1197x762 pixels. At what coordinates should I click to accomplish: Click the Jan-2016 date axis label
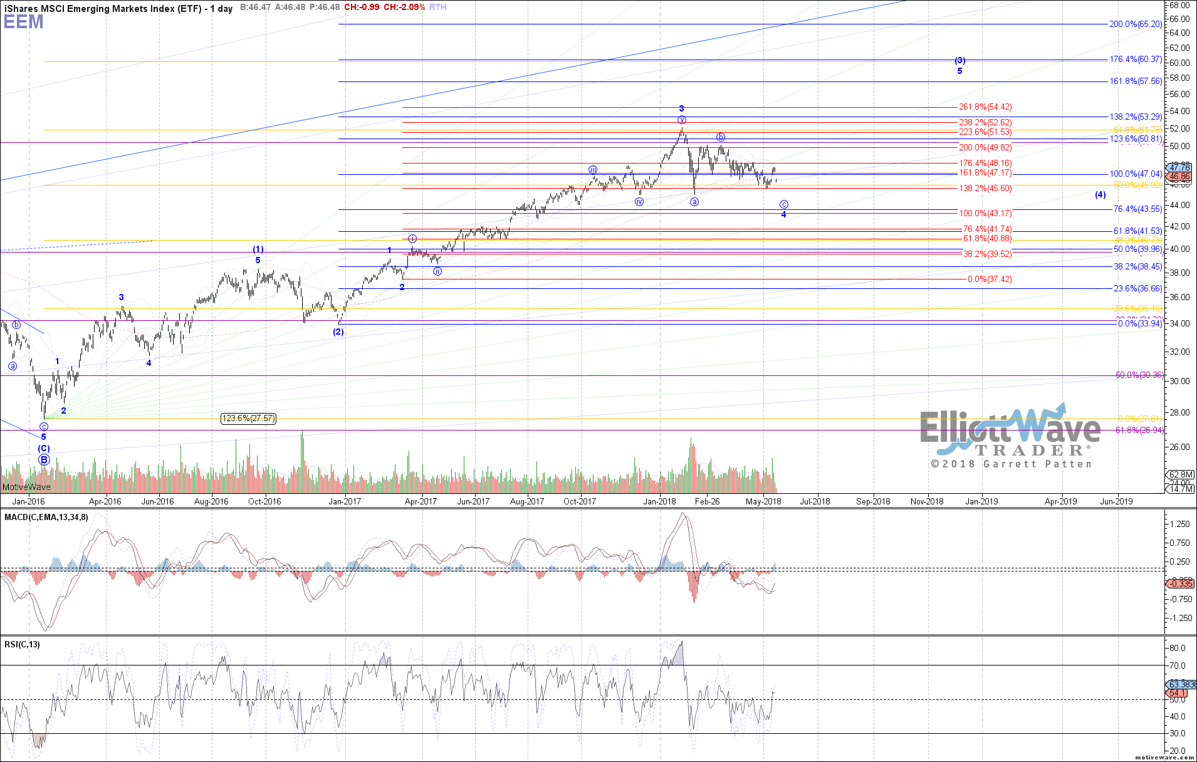click(x=29, y=501)
